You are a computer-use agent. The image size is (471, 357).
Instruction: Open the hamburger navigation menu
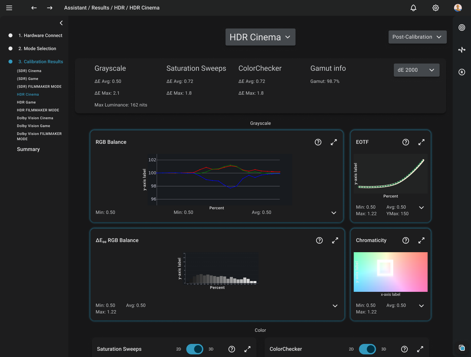pyautogui.click(x=9, y=8)
